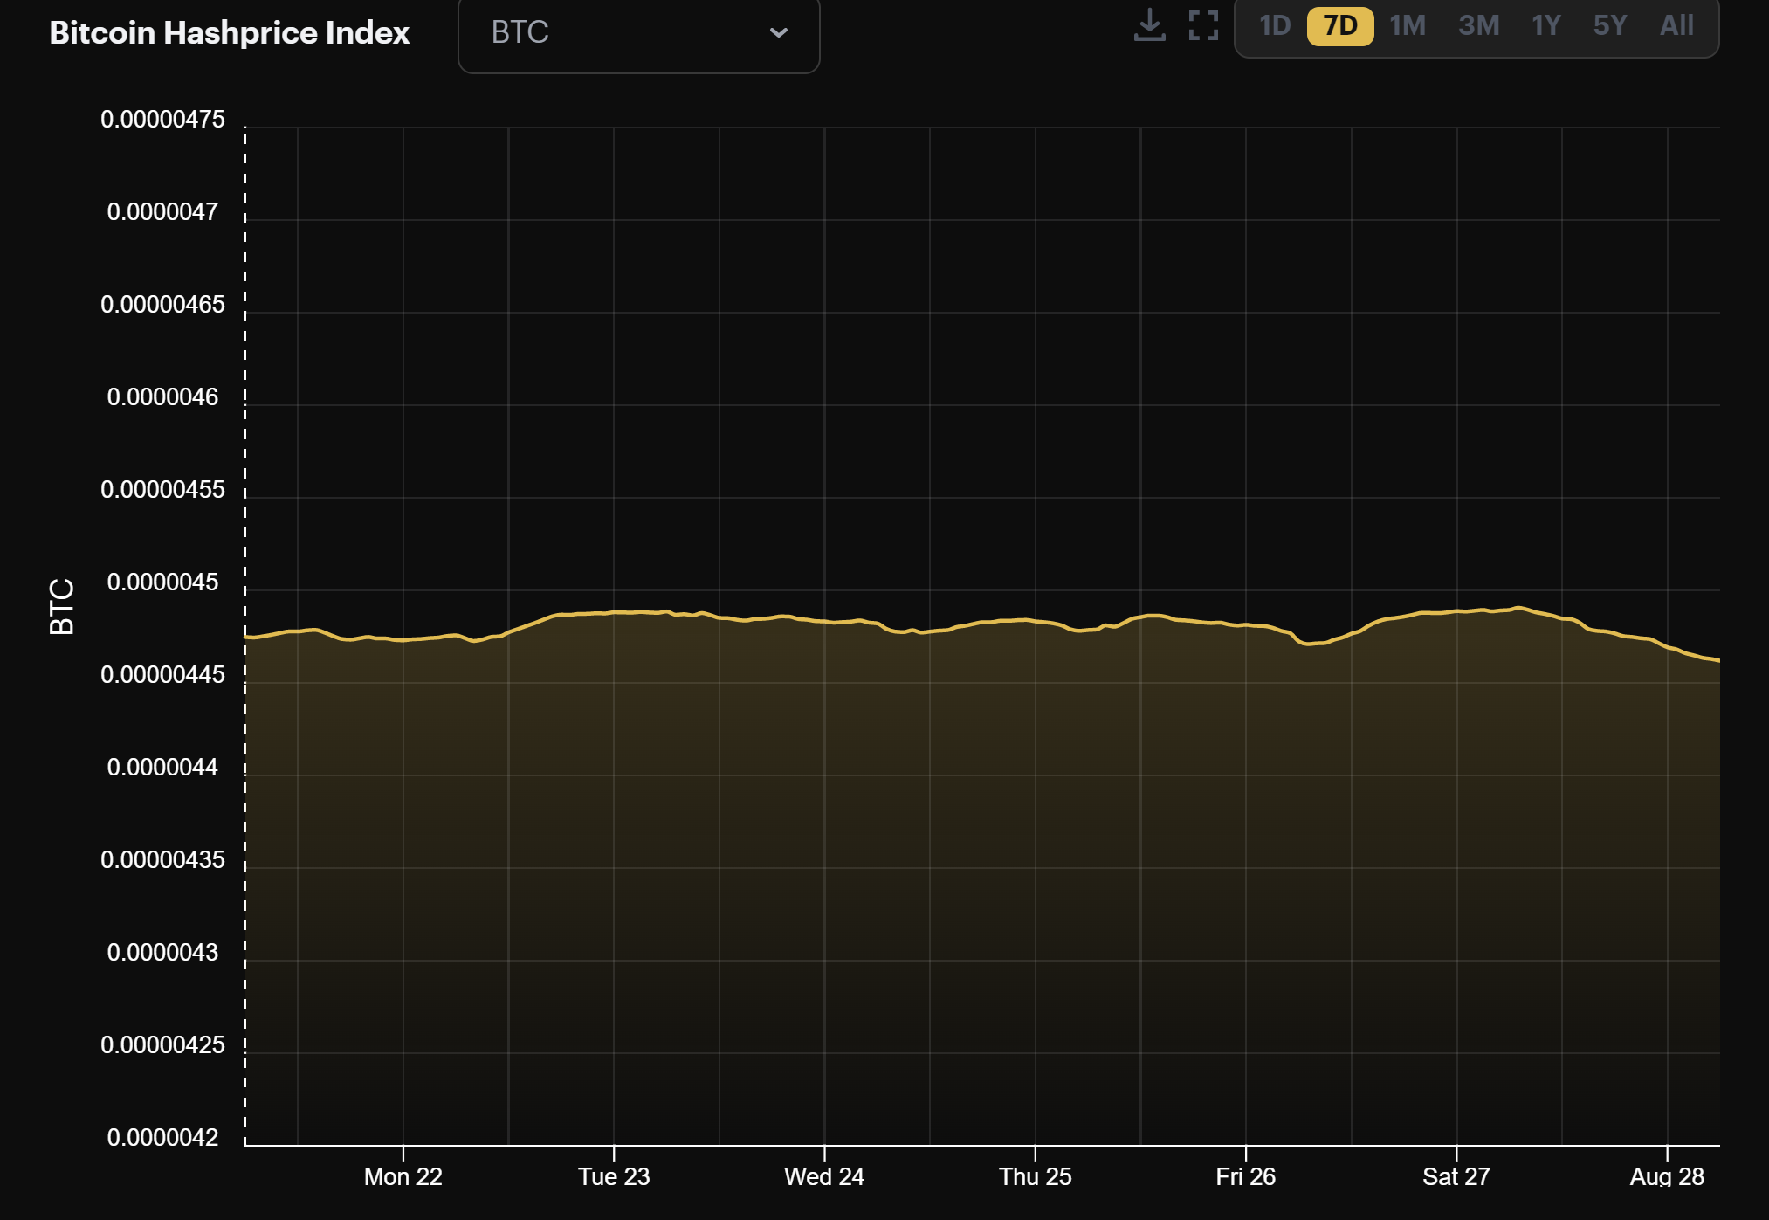
Task: Switch to the 1Y time range
Action: [1546, 25]
